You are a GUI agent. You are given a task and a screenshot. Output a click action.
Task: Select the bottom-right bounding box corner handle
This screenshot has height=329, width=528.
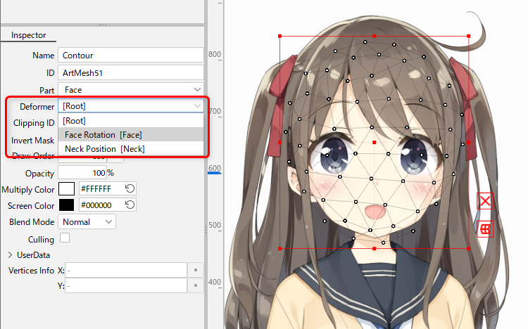coord(469,249)
